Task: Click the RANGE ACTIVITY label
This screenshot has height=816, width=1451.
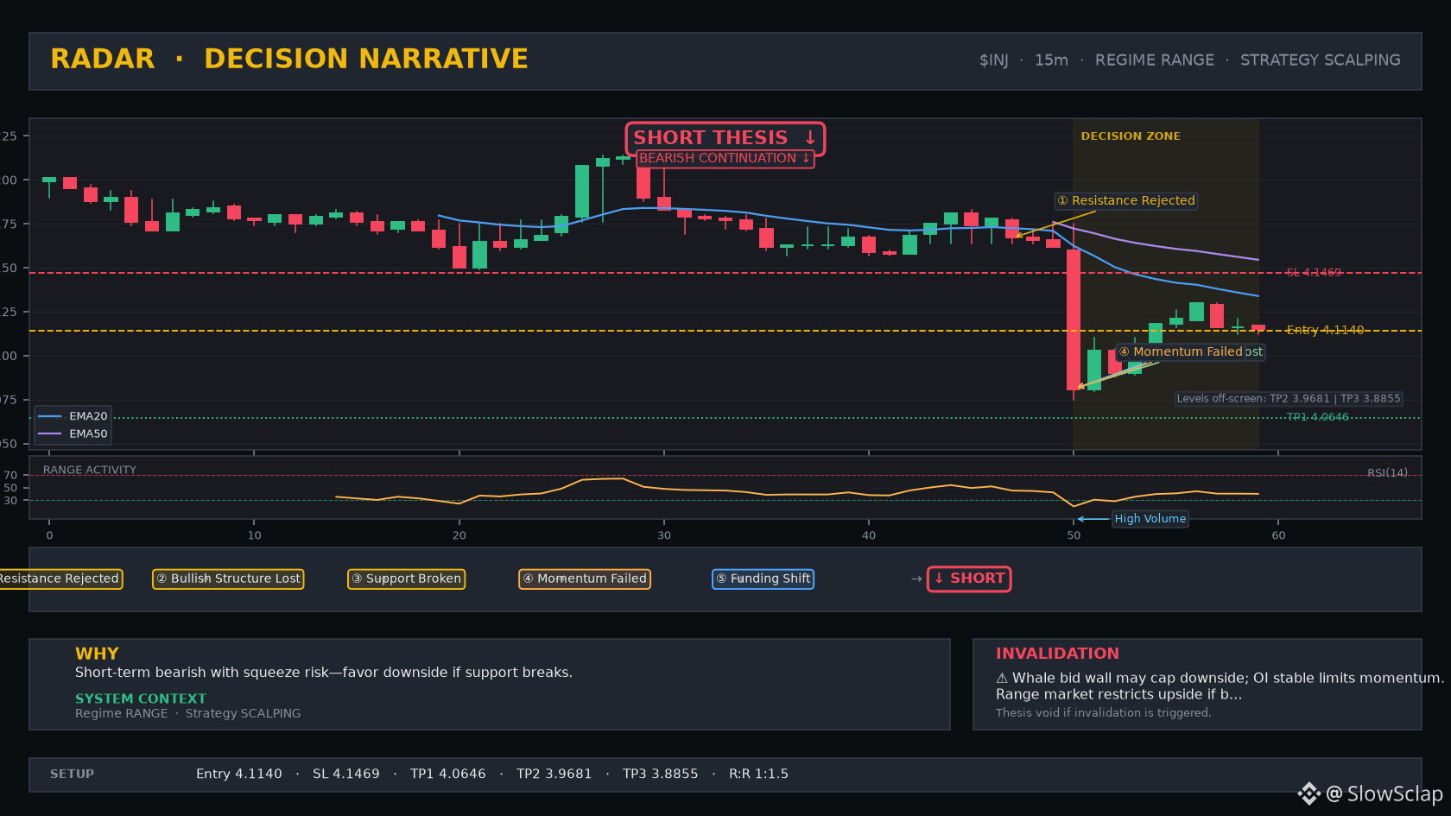Action: 90,470
